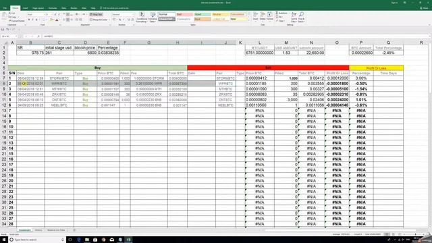This screenshot has width=432, height=243.
Task: Switch to the Data tab
Action: click(x=63, y=8)
